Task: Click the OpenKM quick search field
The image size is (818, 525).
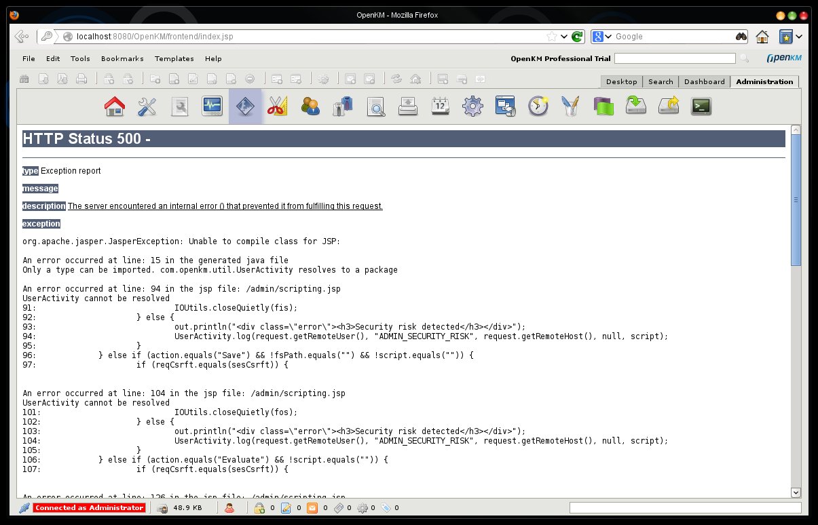Action: pyautogui.click(x=674, y=59)
